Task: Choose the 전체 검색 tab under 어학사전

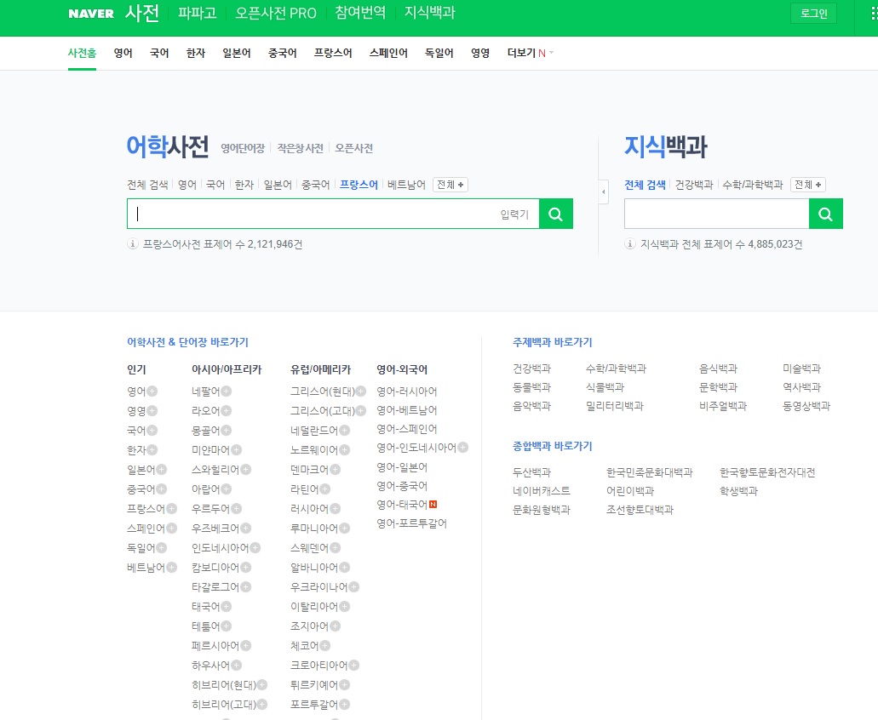Action: tap(147, 185)
